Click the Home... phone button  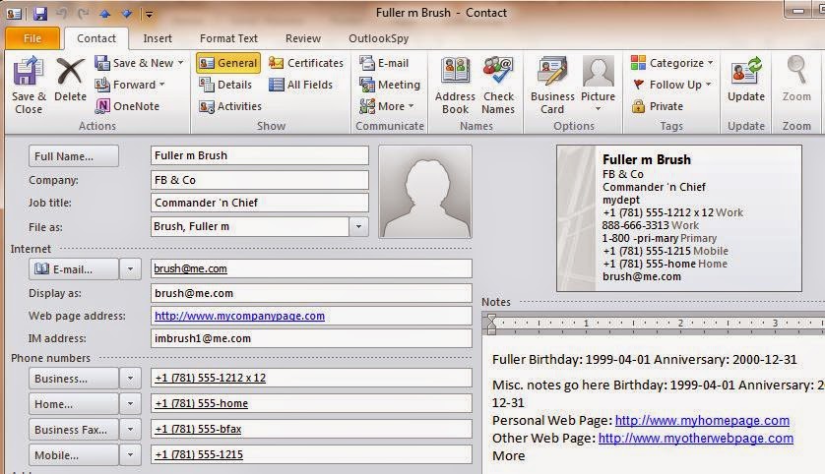pos(74,404)
